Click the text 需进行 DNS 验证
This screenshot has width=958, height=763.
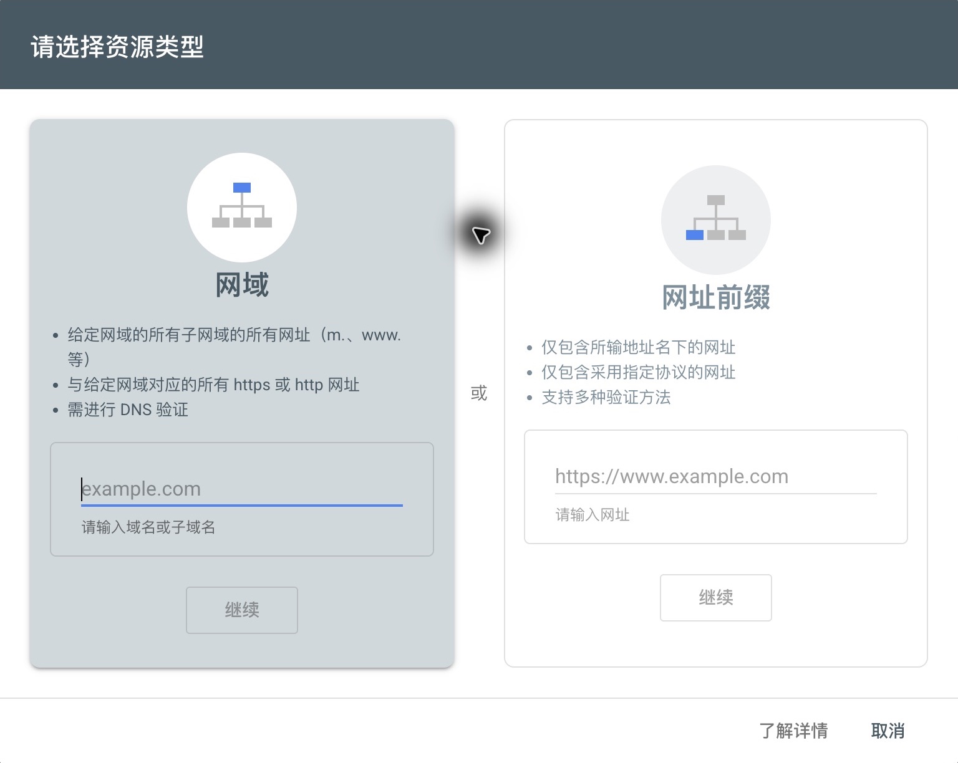click(128, 410)
